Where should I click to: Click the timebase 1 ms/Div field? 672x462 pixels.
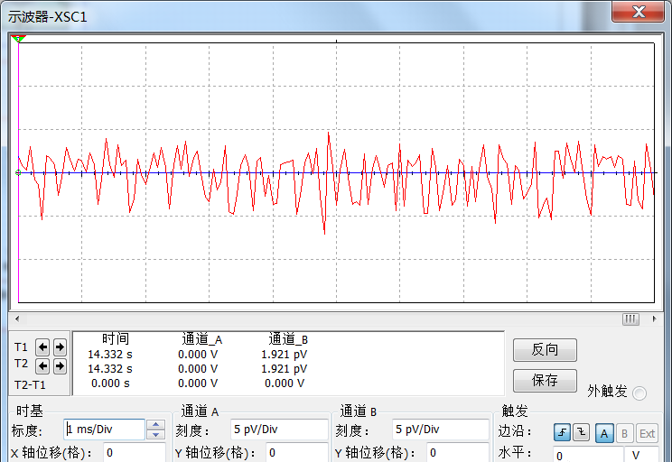[x=104, y=430]
